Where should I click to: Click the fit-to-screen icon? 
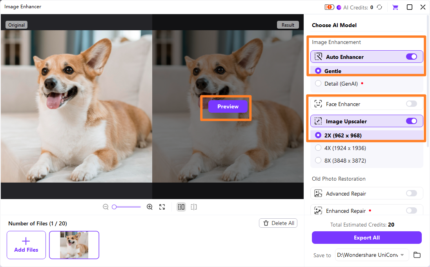(x=162, y=207)
